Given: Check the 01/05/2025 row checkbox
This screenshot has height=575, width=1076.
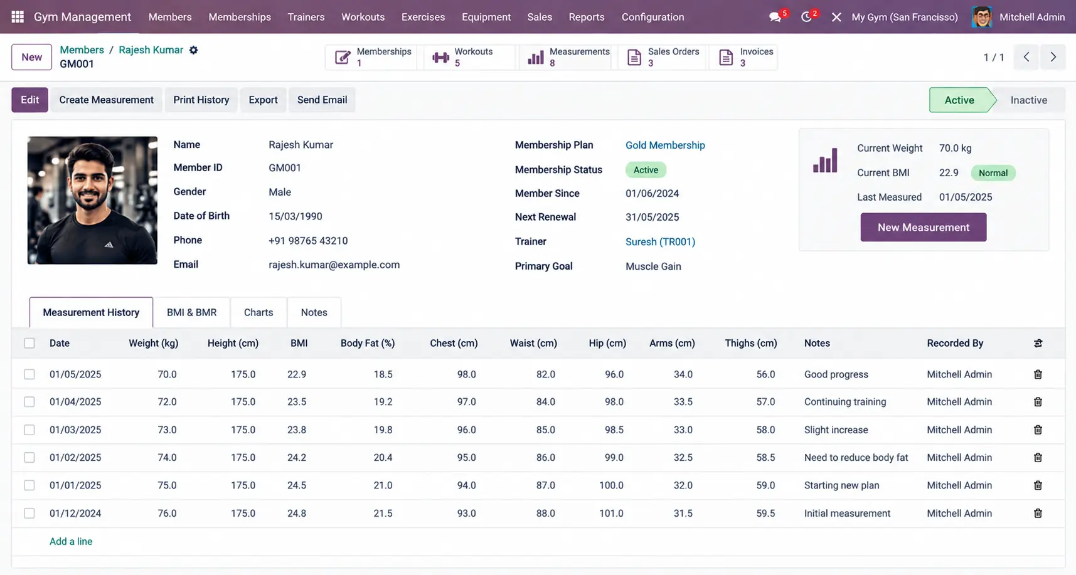Looking at the screenshot, I should 29,374.
